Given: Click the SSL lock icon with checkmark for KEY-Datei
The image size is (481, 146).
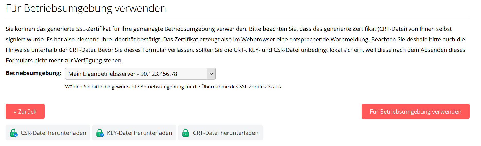Looking at the screenshot, I should coord(100,133).
